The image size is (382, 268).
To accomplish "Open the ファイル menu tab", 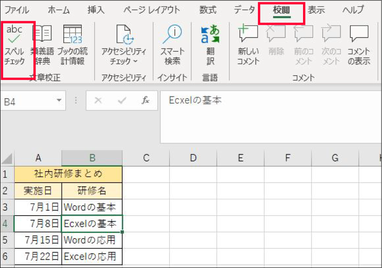I will (16, 10).
